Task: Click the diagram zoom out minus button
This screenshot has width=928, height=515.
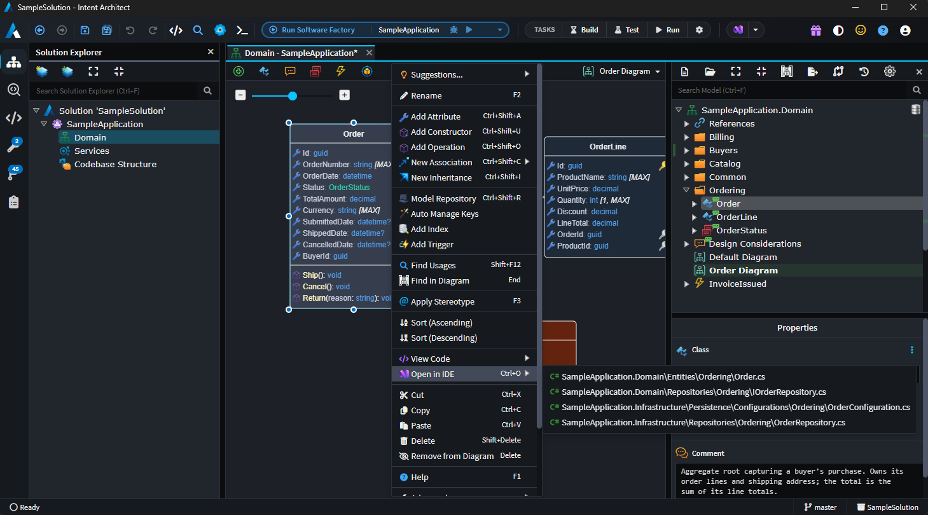Action: click(240, 95)
